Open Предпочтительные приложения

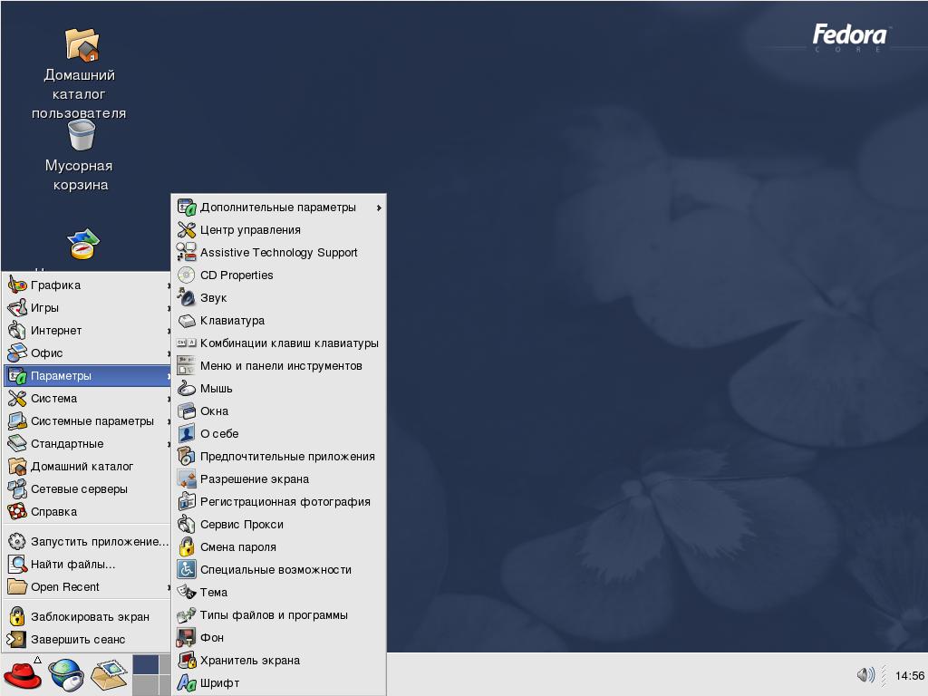[x=279, y=457]
